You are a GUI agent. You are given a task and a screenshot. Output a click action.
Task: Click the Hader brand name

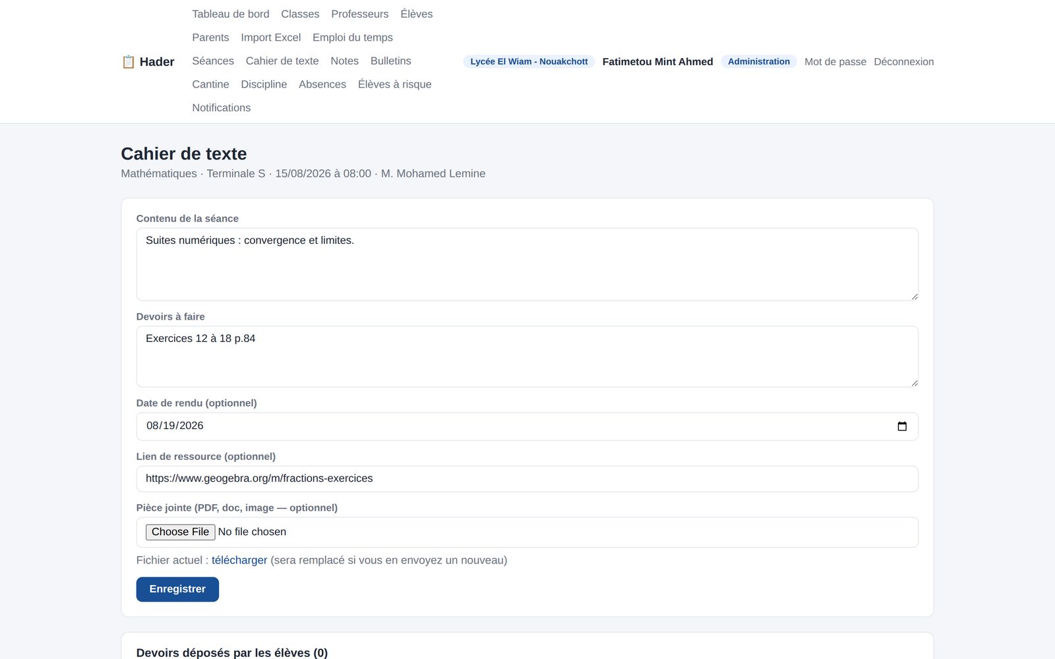click(157, 62)
